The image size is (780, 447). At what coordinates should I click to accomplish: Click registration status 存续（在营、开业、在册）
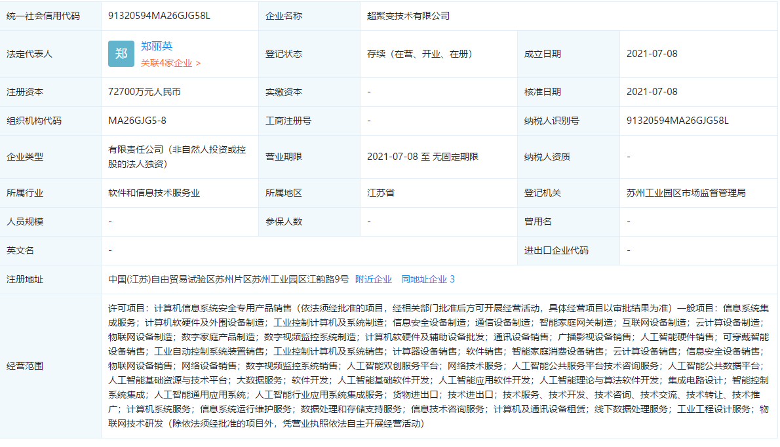point(419,54)
